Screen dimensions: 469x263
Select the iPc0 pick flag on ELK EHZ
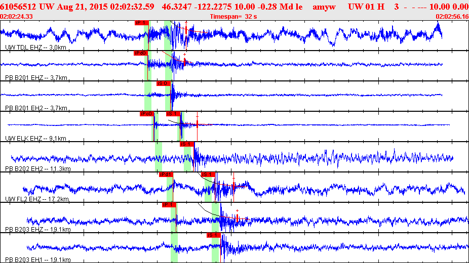click(146, 114)
